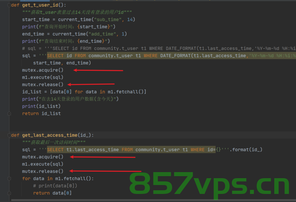This screenshot has width=296, height=202.
Task: Click the print(id_list) line
Action: 41,106
